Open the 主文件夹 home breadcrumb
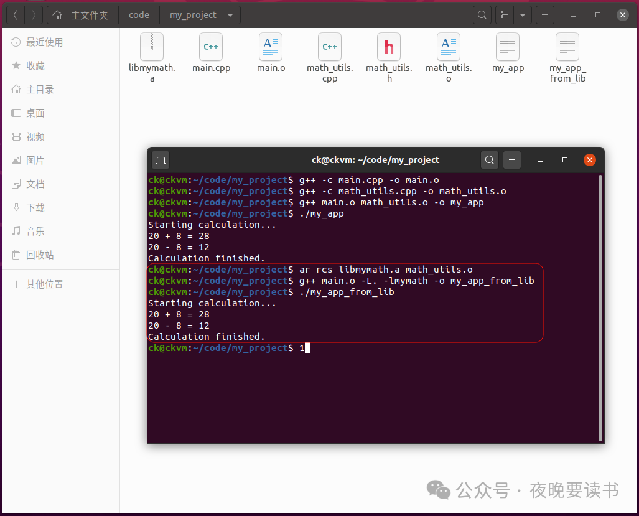 tap(83, 15)
